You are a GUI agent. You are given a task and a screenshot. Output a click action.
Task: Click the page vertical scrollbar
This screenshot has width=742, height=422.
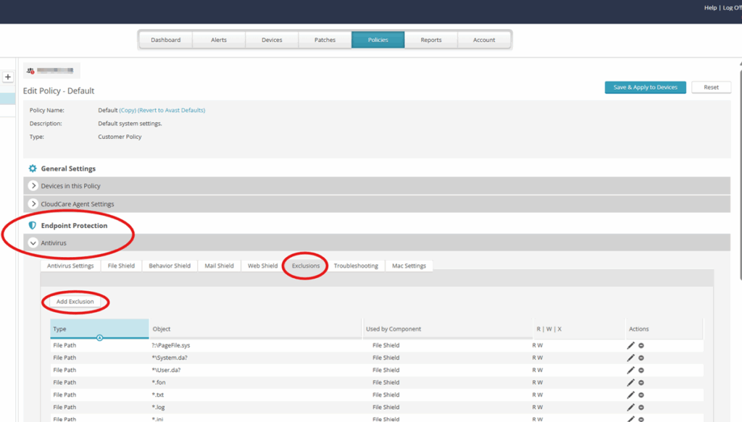[x=740, y=175]
